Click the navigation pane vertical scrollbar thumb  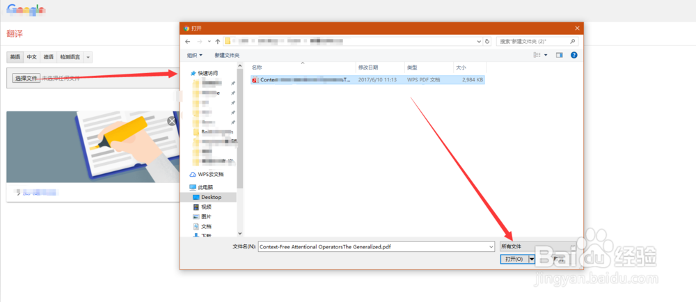[240, 129]
